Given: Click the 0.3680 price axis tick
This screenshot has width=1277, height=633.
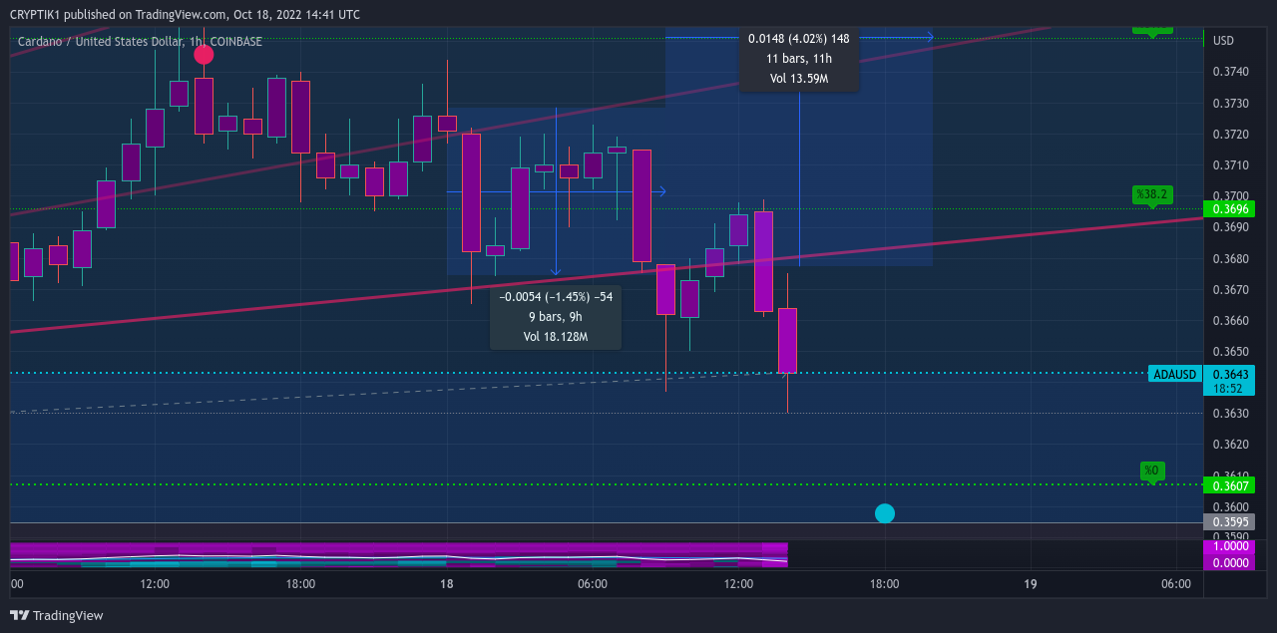Looking at the screenshot, I should click(x=1230, y=258).
